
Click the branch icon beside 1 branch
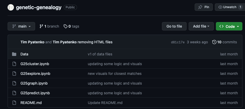pos(41,26)
